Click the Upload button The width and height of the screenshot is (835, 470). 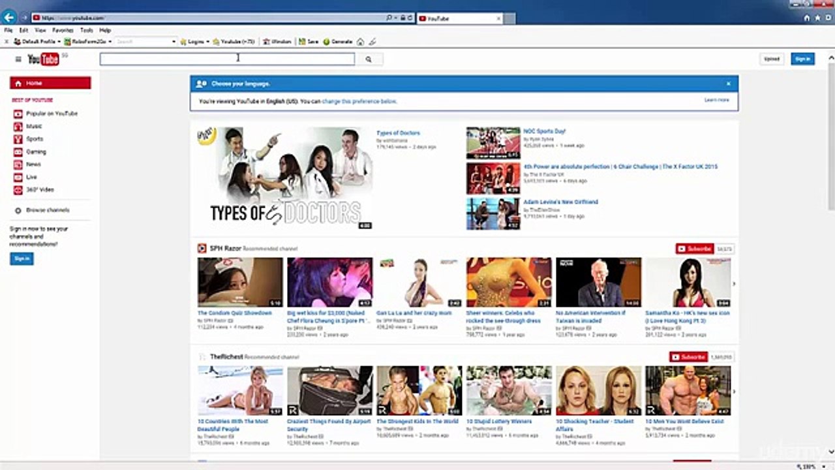(x=772, y=59)
